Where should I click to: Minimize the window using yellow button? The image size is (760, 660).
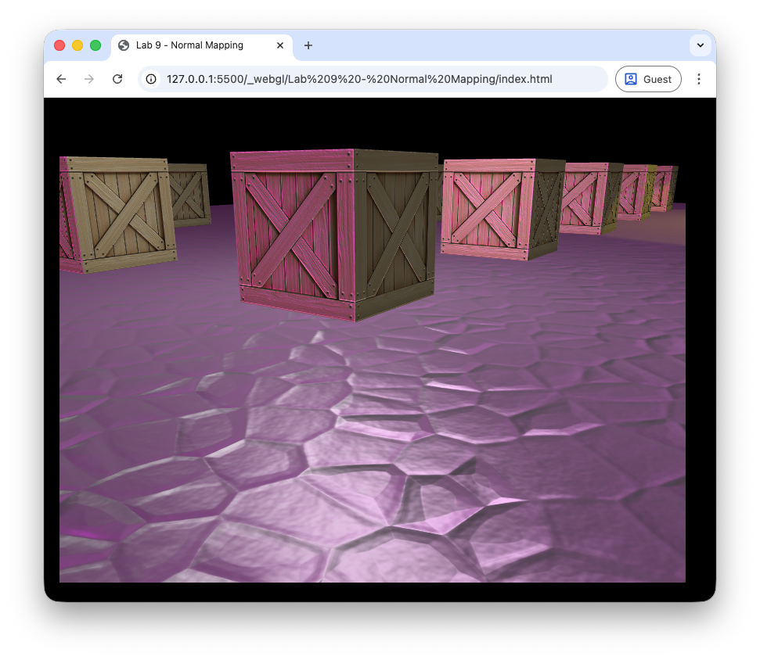pyautogui.click(x=77, y=45)
